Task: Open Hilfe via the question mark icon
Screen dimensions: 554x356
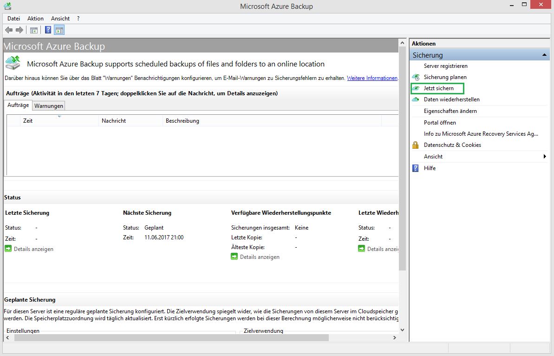Action: point(415,168)
